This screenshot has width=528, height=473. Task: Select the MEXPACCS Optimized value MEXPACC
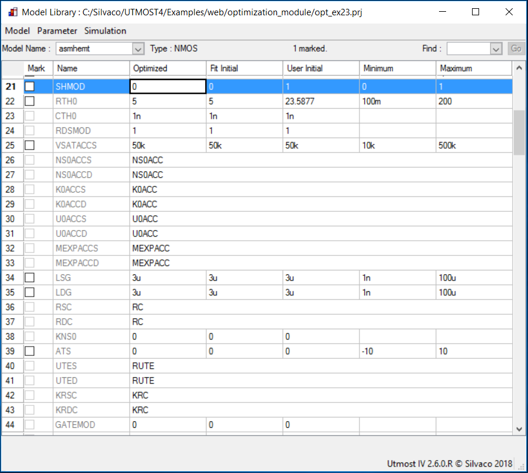(321, 248)
